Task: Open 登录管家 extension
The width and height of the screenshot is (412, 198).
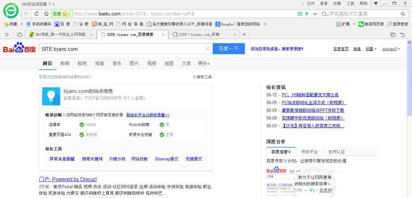Action: (398, 24)
